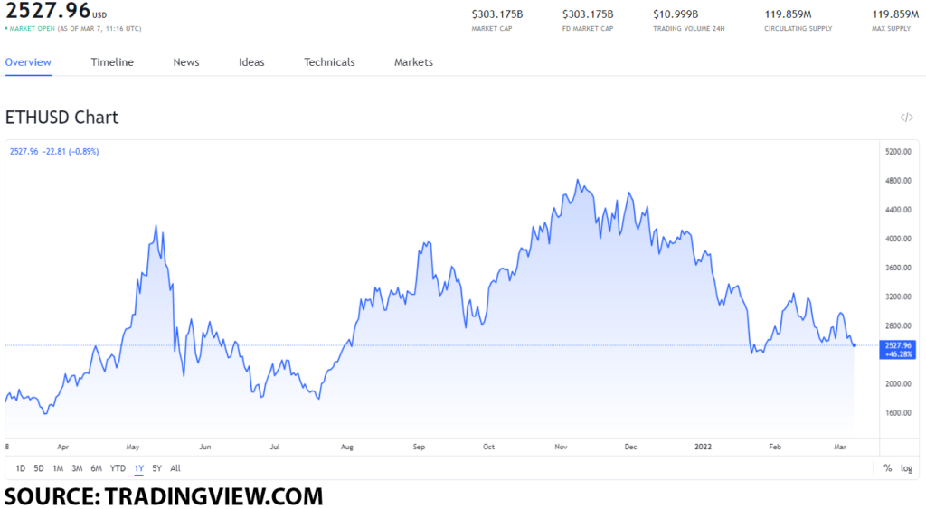The image size is (926, 509).
Task: Click the 5200.00 price axis label
Action: click(898, 152)
